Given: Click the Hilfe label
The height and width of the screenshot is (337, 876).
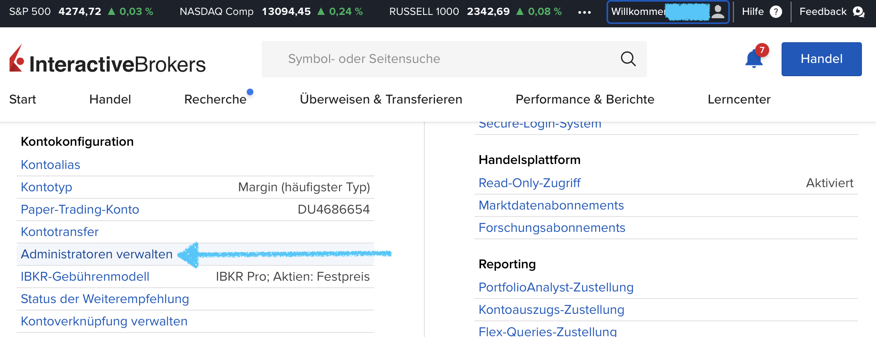Looking at the screenshot, I should point(753,12).
